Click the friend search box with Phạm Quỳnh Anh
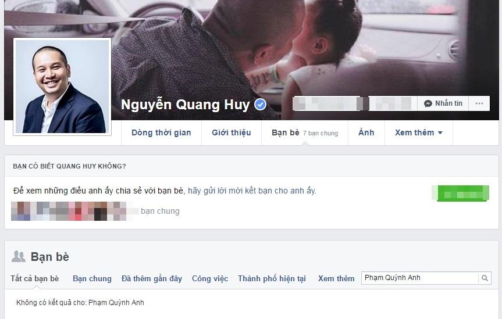 (420, 278)
